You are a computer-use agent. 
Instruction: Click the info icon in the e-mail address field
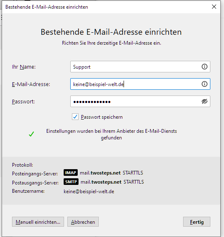click(204, 84)
